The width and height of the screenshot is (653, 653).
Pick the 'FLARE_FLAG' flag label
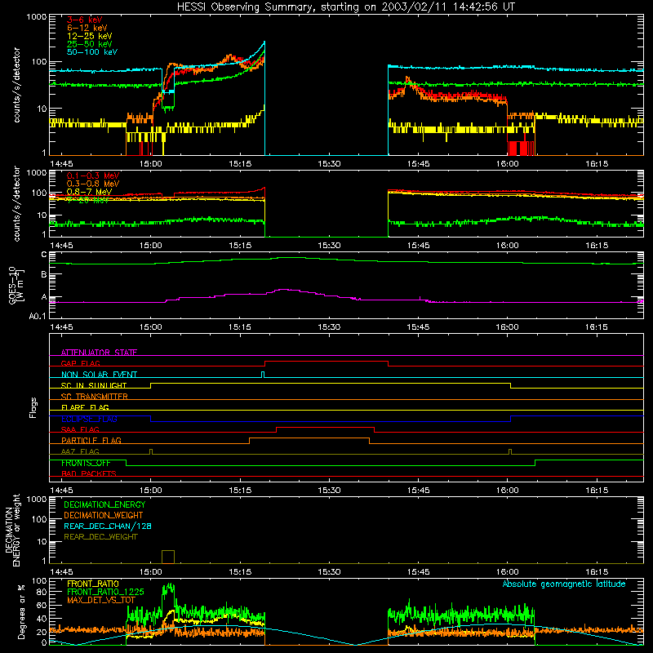(85, 407)
